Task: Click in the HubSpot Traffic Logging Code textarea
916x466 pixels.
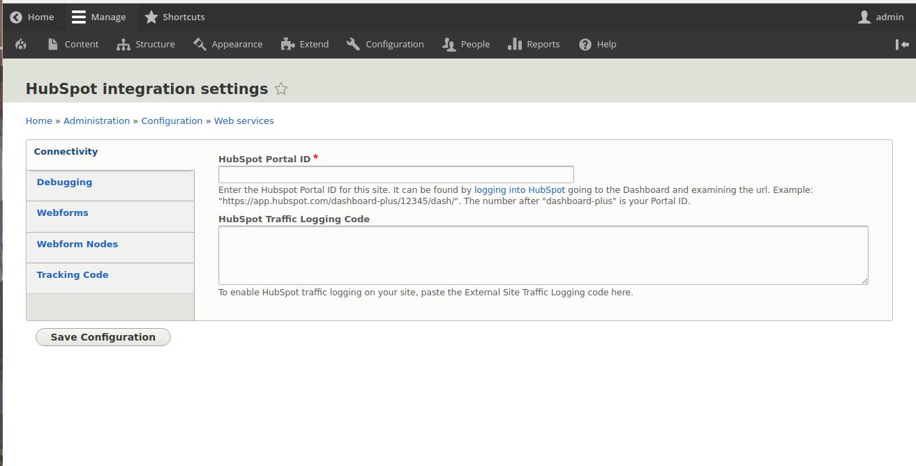Action: [x=543, y=255]
